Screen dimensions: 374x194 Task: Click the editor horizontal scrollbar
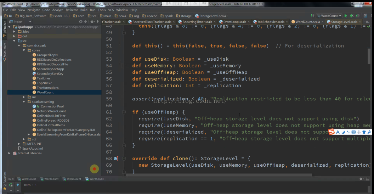tap(219, 175)
